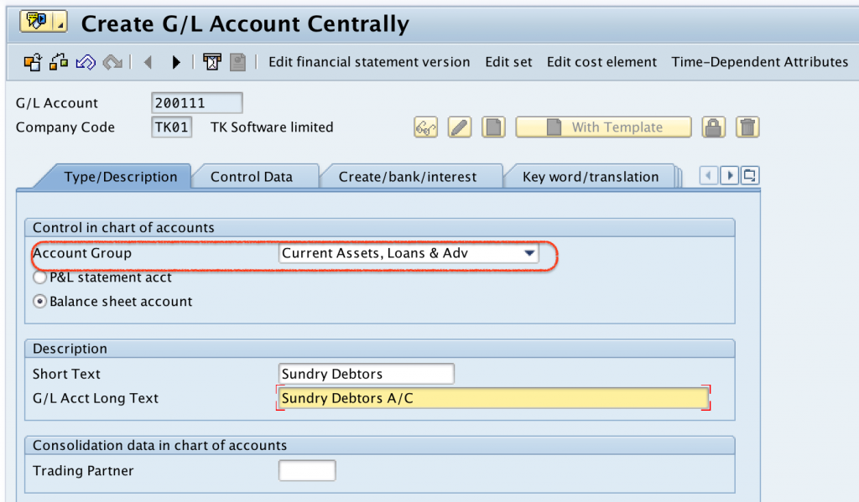Switch to display mode with glasses icon
Screen dimensions: 859x502
(425, 127)
